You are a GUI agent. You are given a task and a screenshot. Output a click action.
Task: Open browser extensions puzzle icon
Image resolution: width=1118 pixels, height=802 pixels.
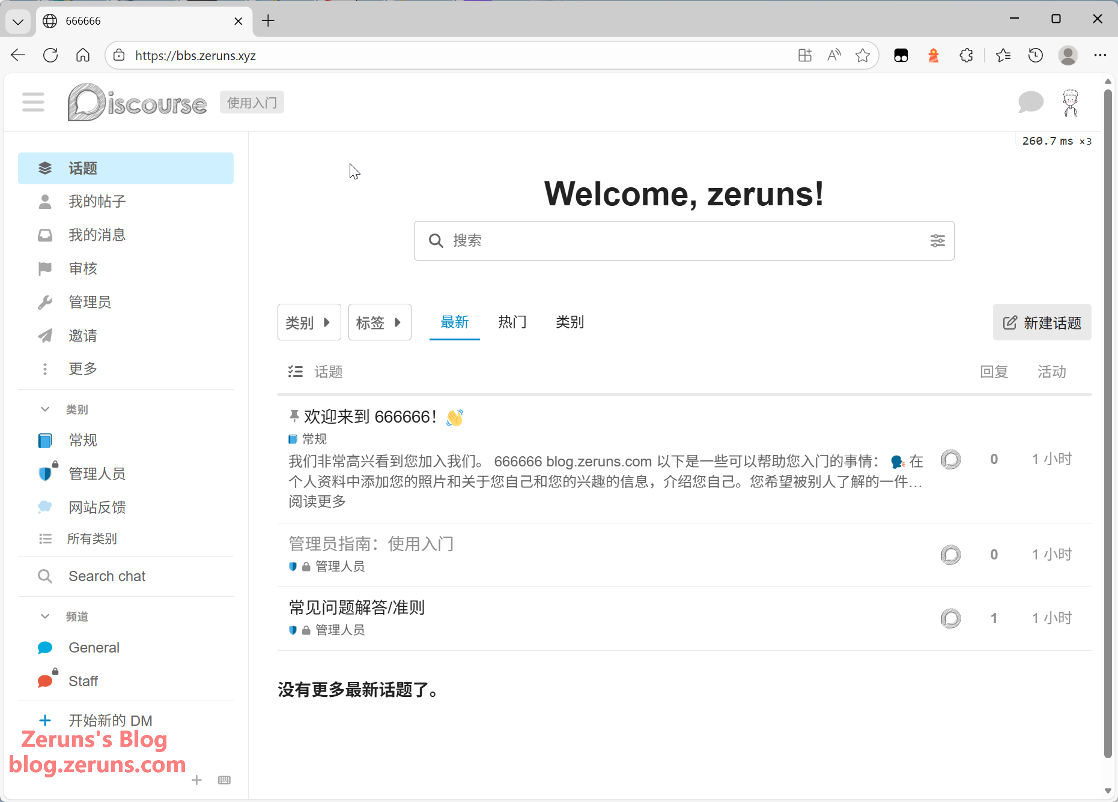966,55
